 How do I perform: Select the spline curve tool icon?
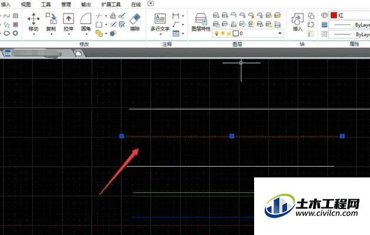click(6, 16)
